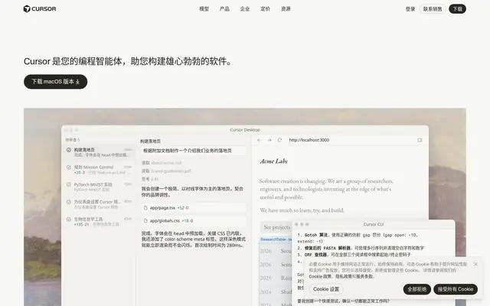Click the Acme Labs heading in preview
Image resolution: width=490 pixels, height=306 pixels.
(274, 161)
